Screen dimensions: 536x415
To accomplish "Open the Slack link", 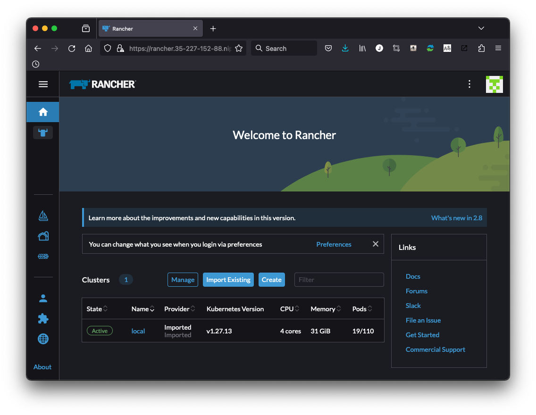I will (413, 306).
